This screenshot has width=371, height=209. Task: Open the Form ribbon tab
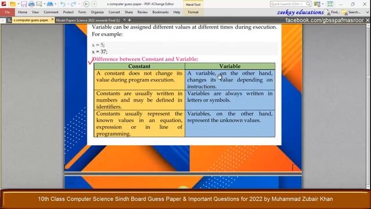(x=82, y=12)
